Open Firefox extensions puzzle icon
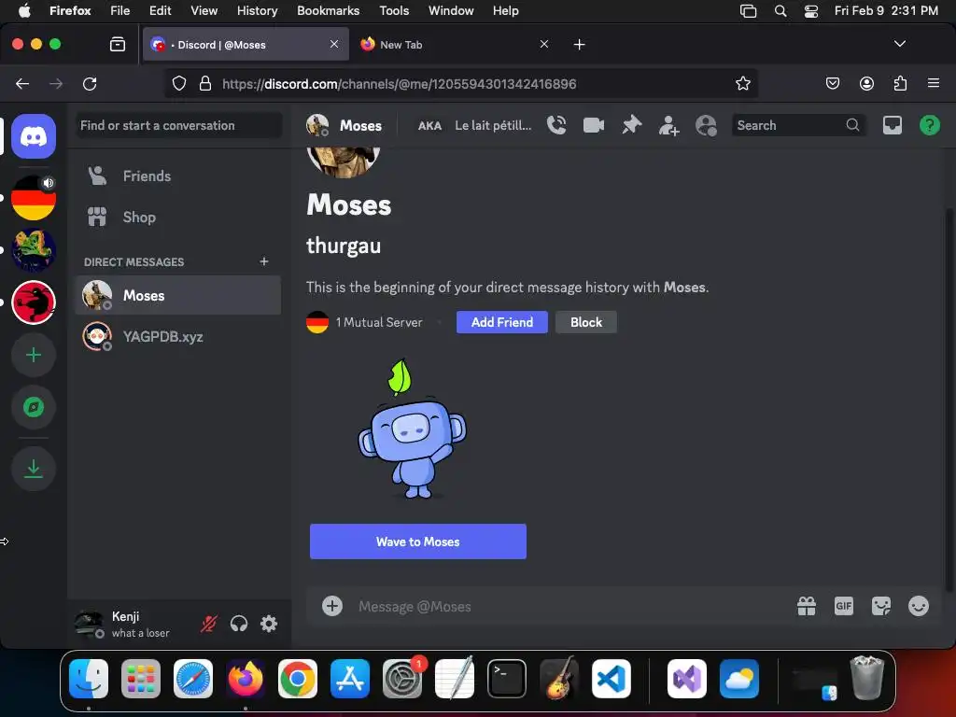This screenshot has width=956, height=717. [900, 83]
